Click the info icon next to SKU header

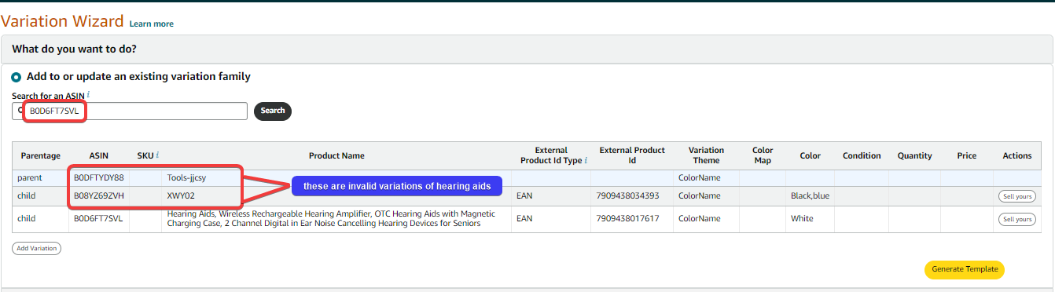coord(157,155)
